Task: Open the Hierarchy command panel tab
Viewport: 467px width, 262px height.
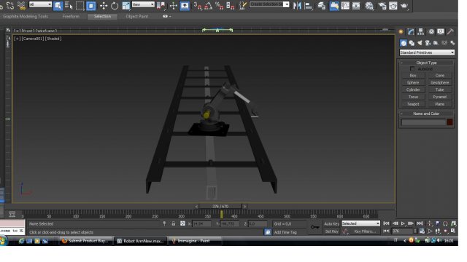Action: 420,31
